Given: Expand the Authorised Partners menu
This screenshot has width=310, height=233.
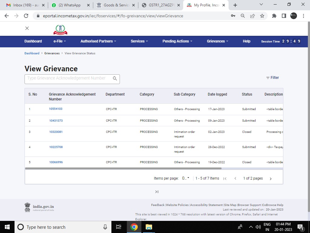Looking at the screenshot, I should 98,41.
